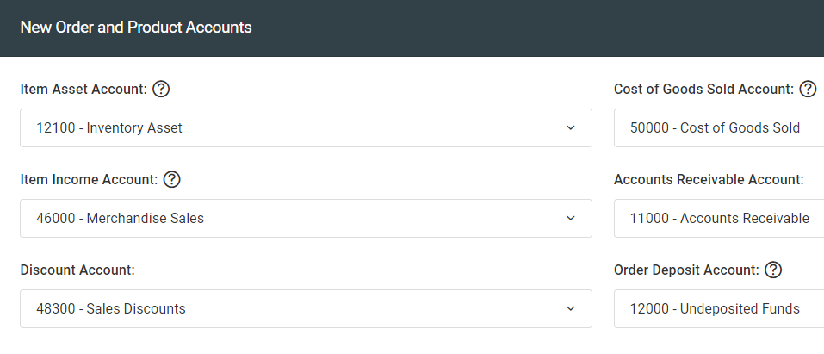Show help for Order Deposit Account
Image resolution: width=824 pixels, height=354 pixels.
(773, 270)
